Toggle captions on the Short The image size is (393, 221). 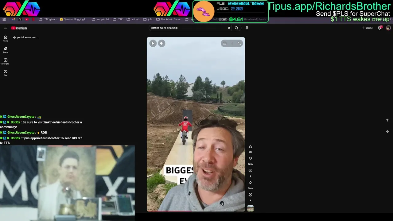224,43
